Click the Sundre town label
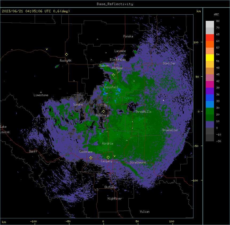Viewport: 230px width, 225px height. (x=78, y=104)
